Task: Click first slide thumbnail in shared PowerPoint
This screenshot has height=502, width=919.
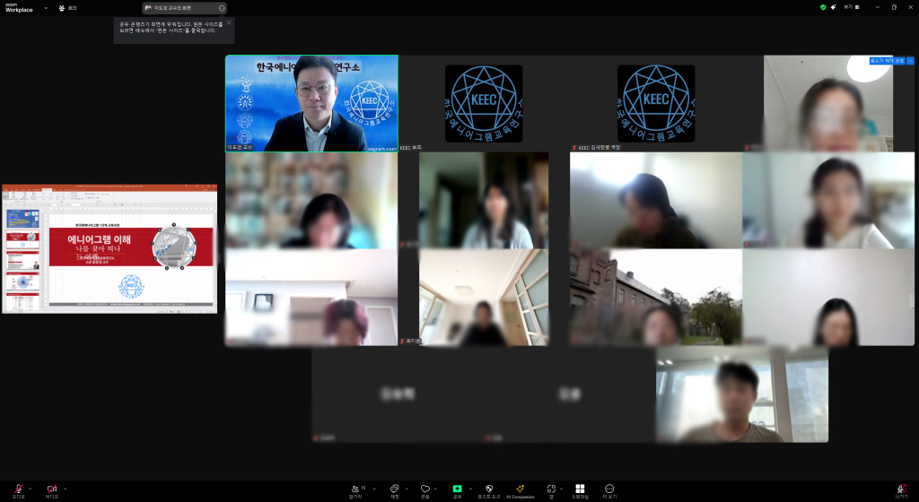Action: (22, 219)
